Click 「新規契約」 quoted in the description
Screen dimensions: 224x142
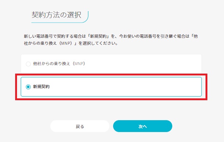98,36
